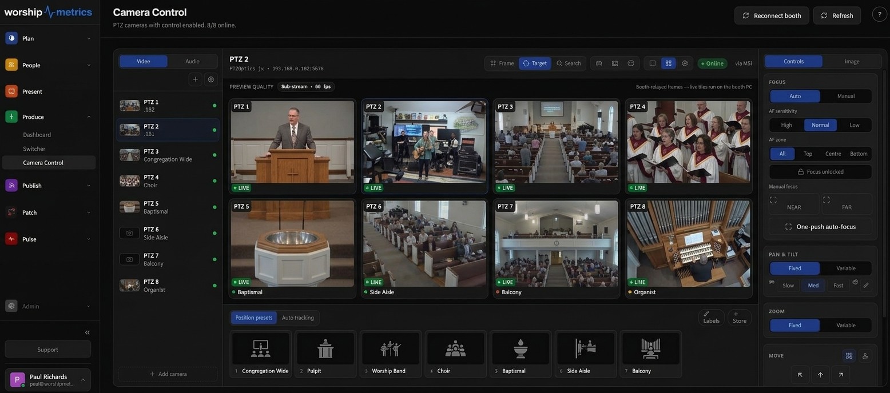Select the grid move-mode icon

coord(849,356)
